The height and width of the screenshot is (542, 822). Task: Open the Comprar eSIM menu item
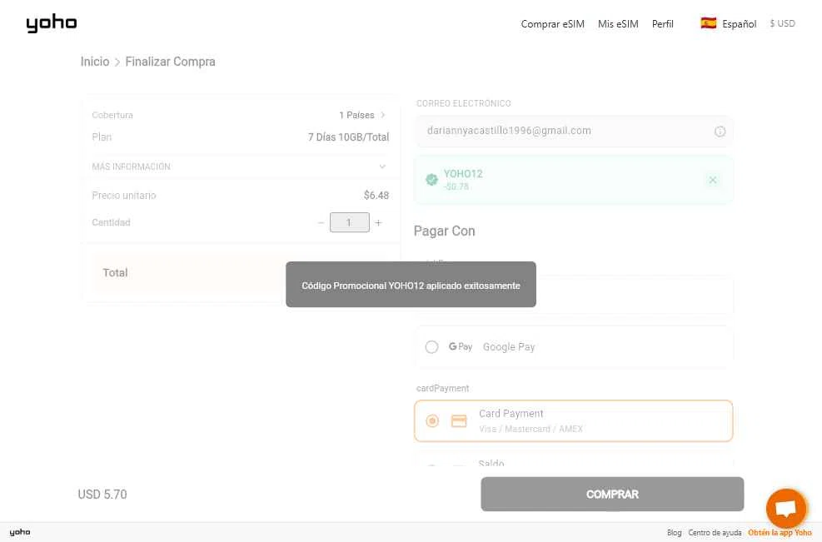click(x=552, y=23)
